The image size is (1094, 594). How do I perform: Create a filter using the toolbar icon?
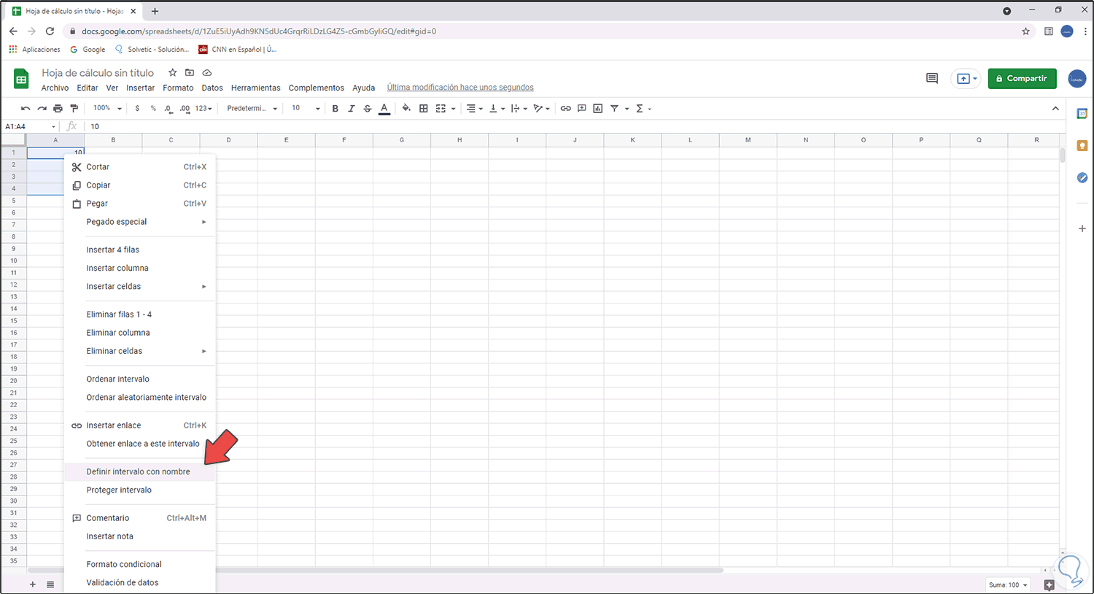[616, 108]
